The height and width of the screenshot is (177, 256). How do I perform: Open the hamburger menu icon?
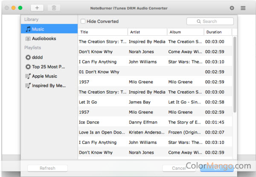243,8
